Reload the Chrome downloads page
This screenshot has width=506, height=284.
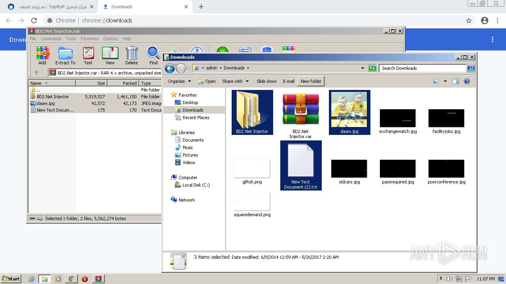tap(34, 21)
